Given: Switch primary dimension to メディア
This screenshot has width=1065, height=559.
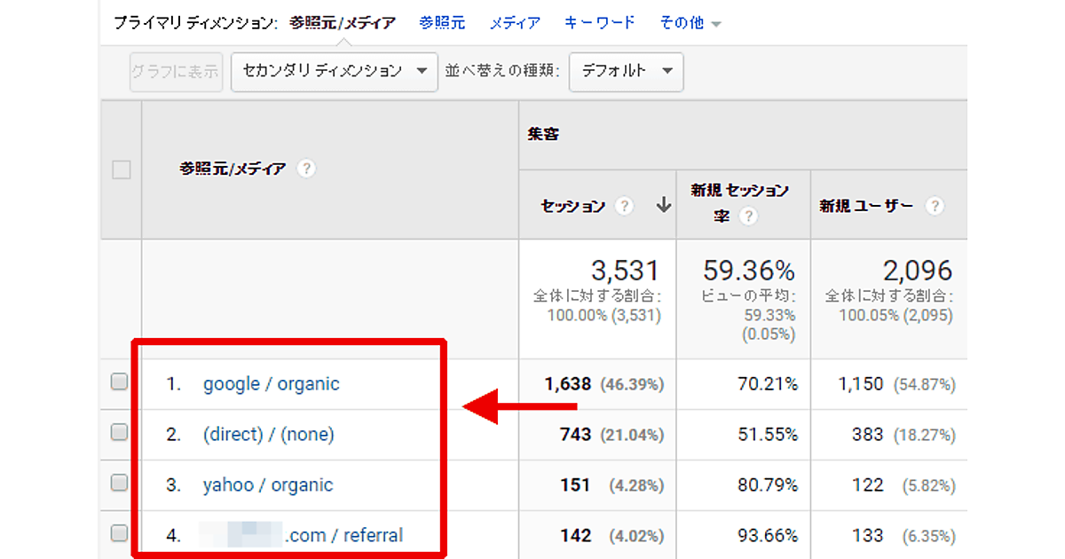Looking at the screenshot, I should [515, 23].
